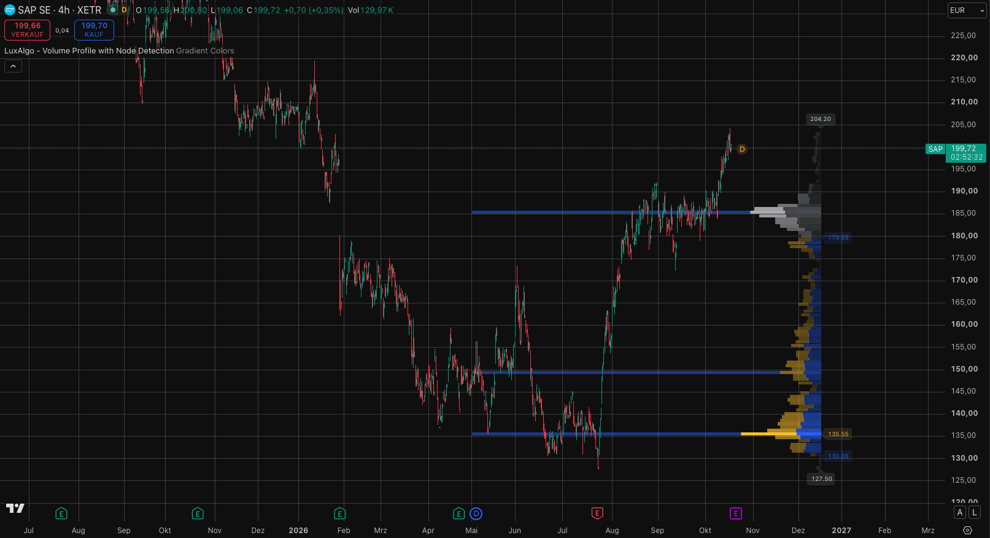Click the SAP logo icon beside the symbol name
This screenshot has height=538, width=990.
10,10
